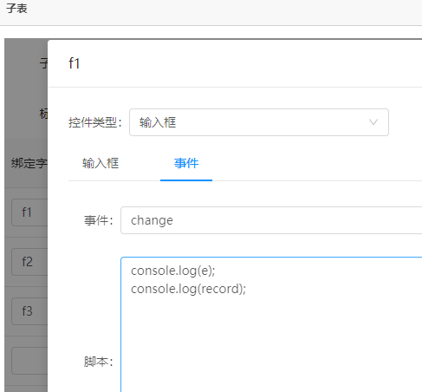Click the 子表 header title
This screenshot has width=422, height=392.
click(16, 8)
